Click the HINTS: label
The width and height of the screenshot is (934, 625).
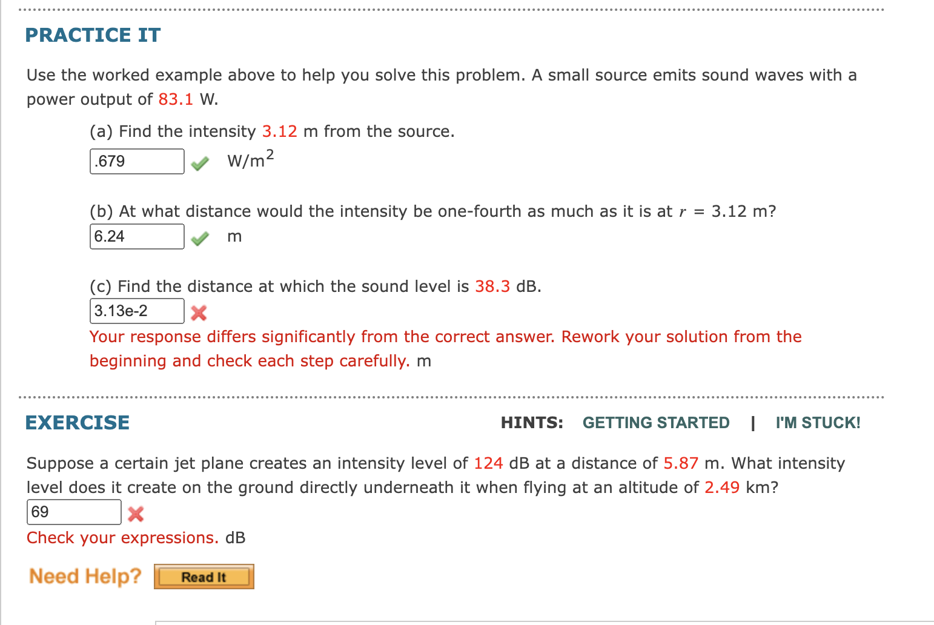[x=531, y=422]
